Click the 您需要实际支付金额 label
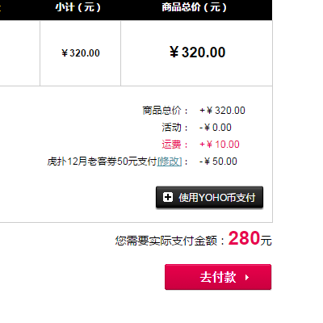 [166, 241]
